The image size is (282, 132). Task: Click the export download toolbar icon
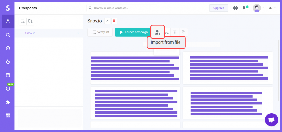[x=175, y=32]
